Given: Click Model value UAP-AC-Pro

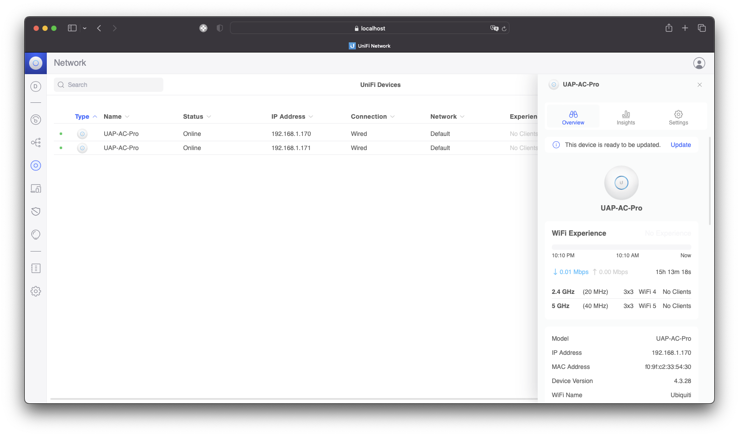Looking at the screenshot, I should pos(674,338).
